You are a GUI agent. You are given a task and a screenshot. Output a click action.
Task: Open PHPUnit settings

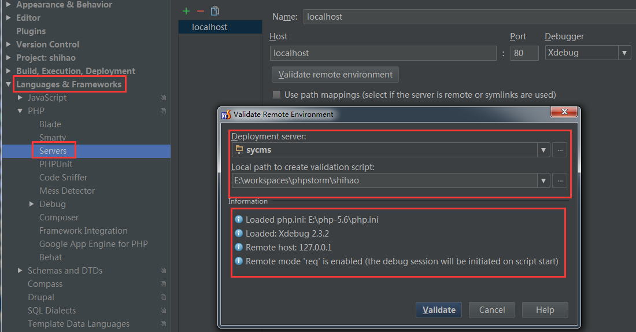[x=56, y=164]
